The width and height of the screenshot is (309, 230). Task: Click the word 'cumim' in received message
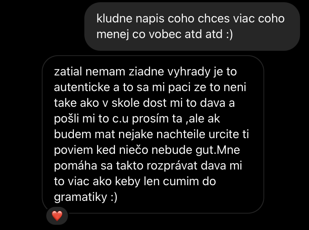[x=181, y=181]
